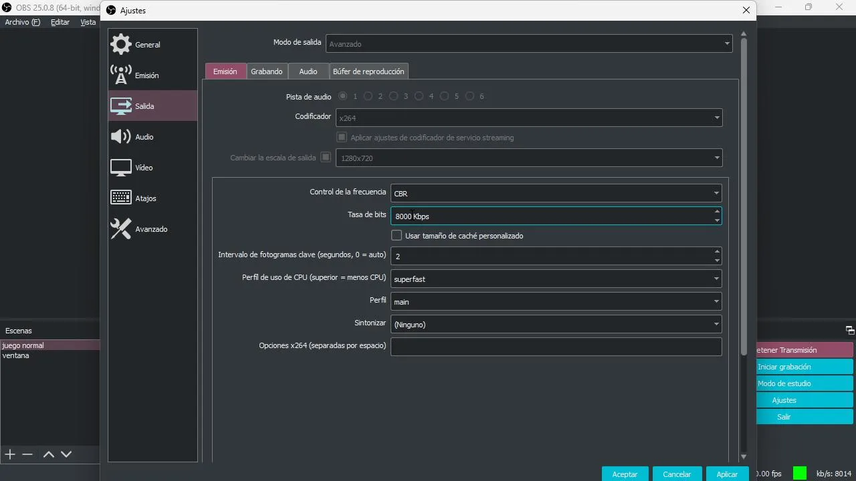The image size is (856, 481).
Task: Click scrollbar up arrow in settings
Action: [744, 33]
